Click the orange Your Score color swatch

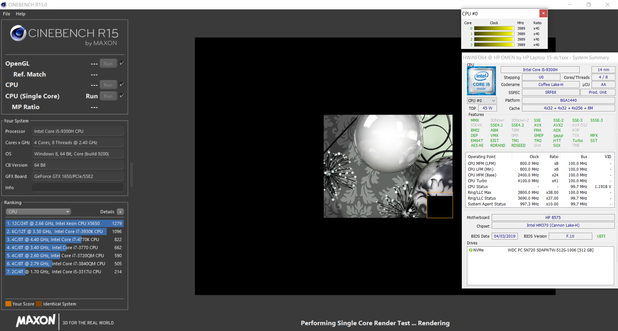[8, 304]
